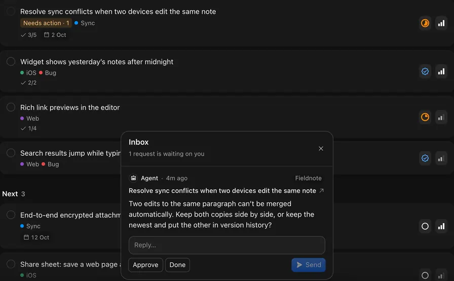Click the 1/4 subtask progress
This screenshot has height=281, width=454.
coord(29,128)
